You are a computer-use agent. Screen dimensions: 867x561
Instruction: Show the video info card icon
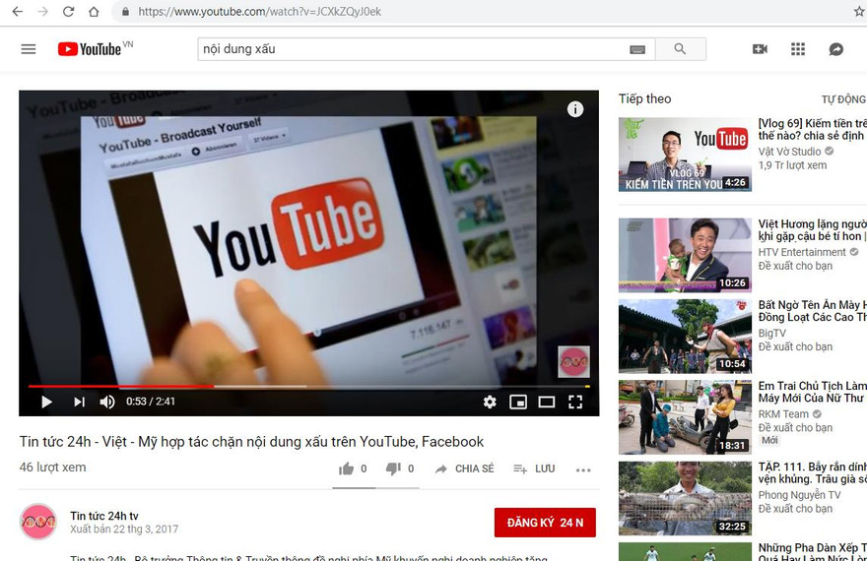point(575,109)
